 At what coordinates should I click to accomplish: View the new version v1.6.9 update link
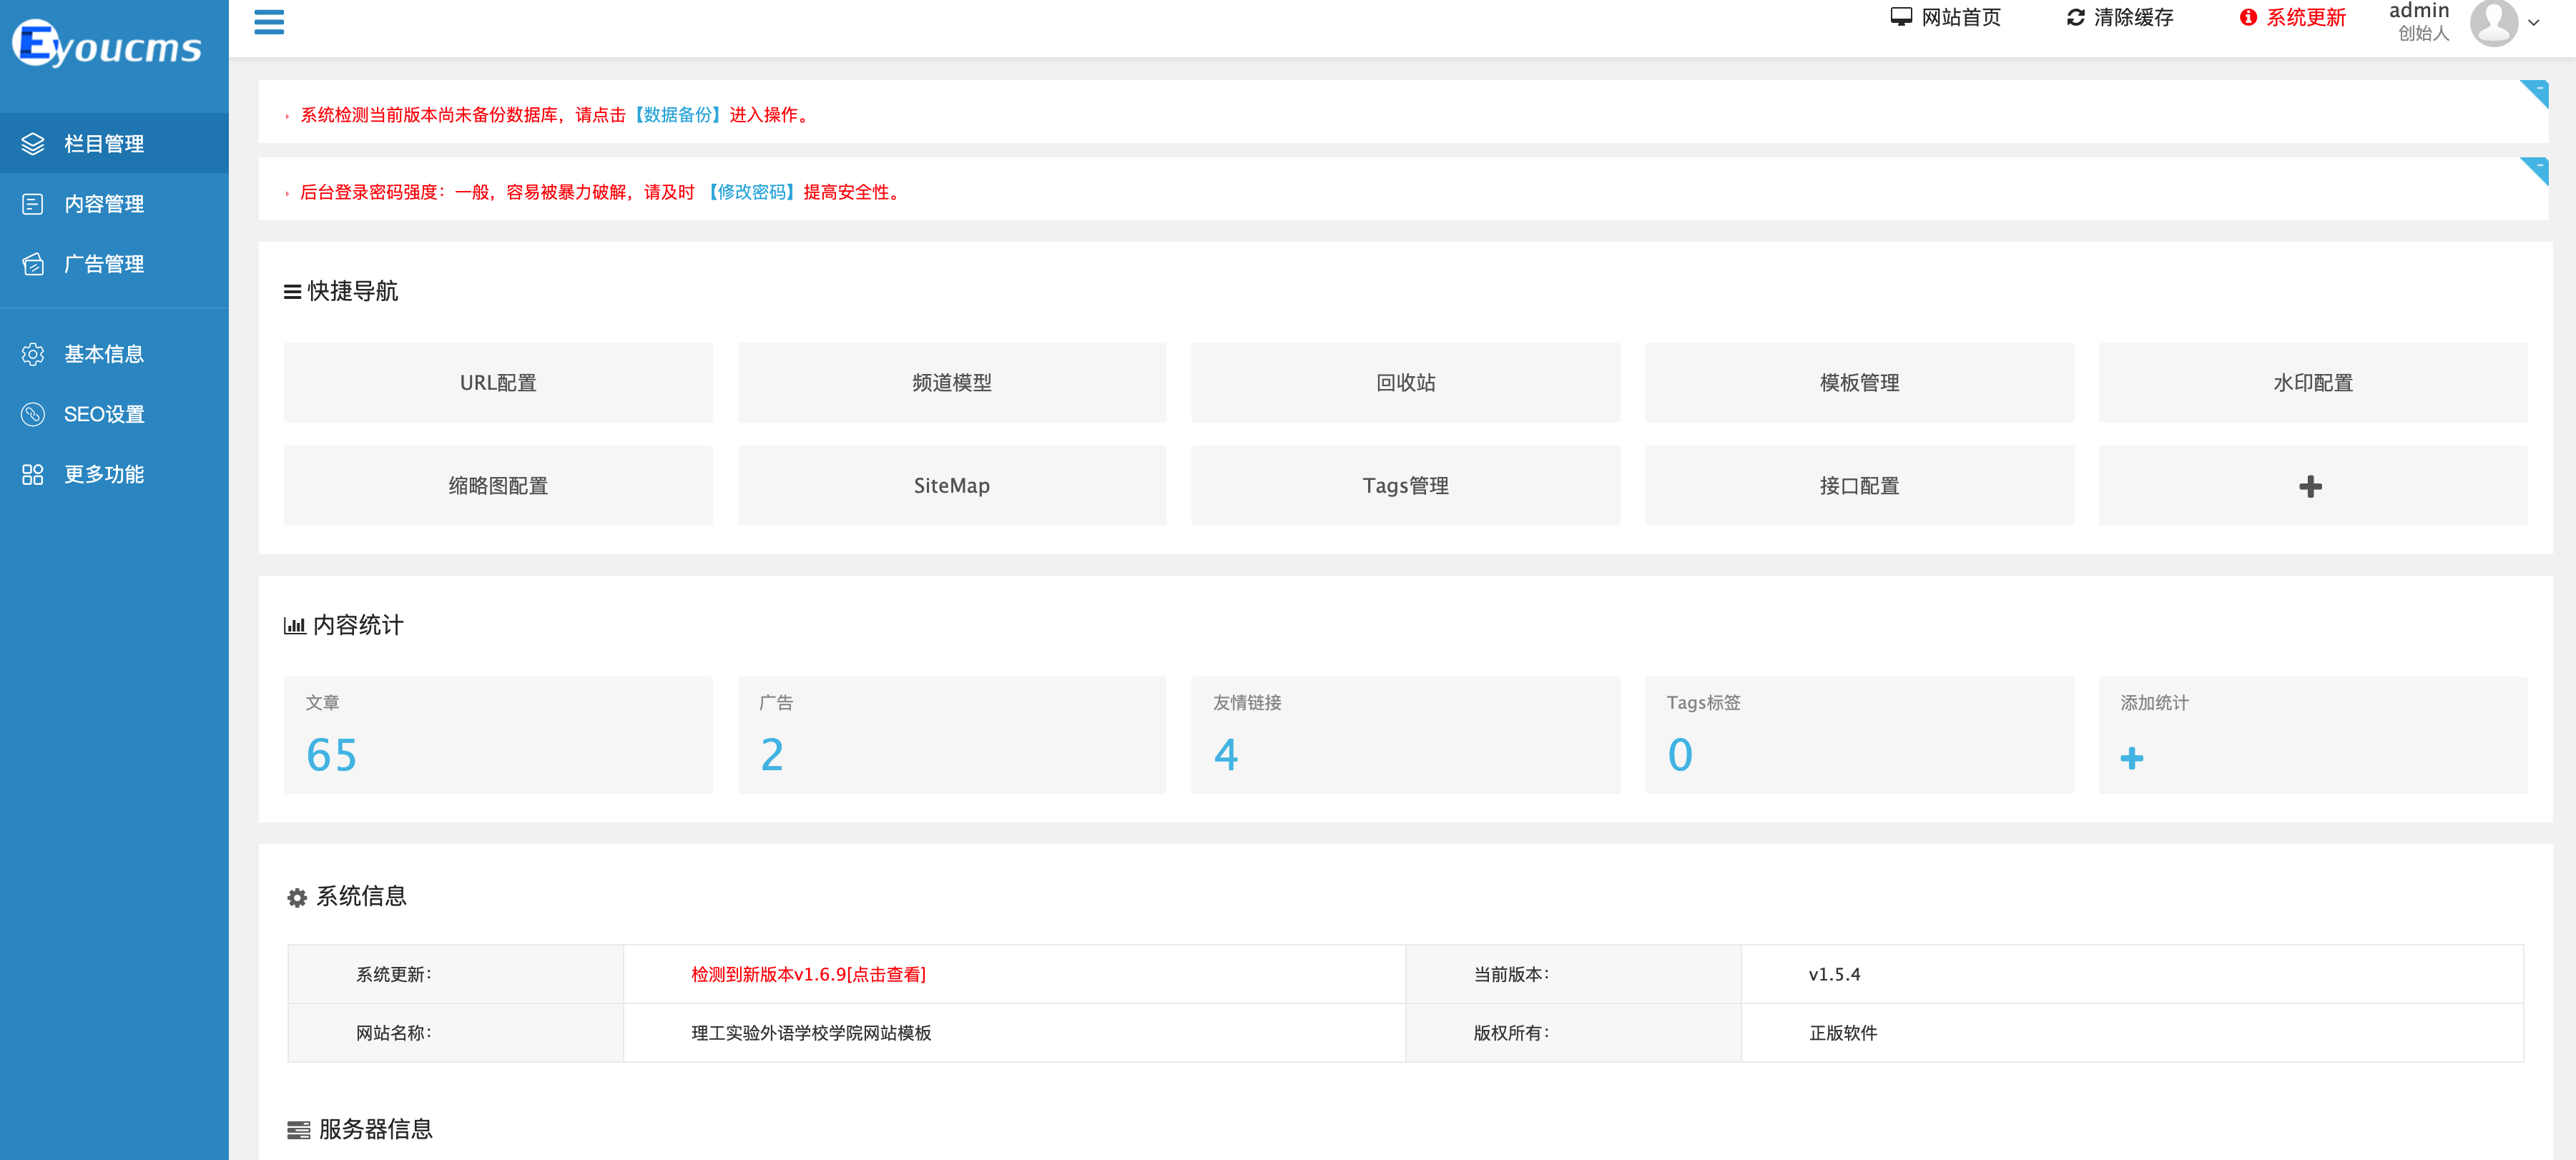[808, 974]
